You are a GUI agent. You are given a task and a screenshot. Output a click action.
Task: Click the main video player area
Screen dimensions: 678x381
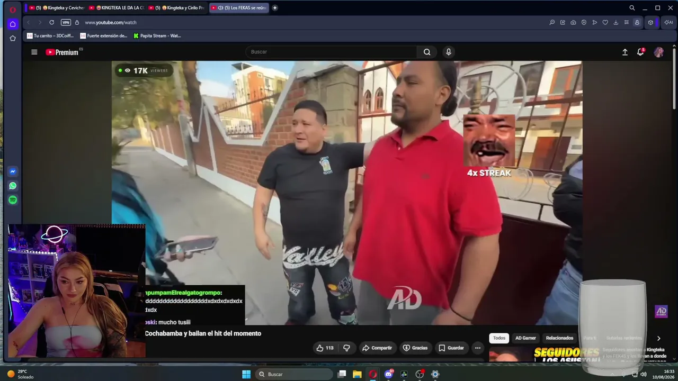tap(347, 193)
